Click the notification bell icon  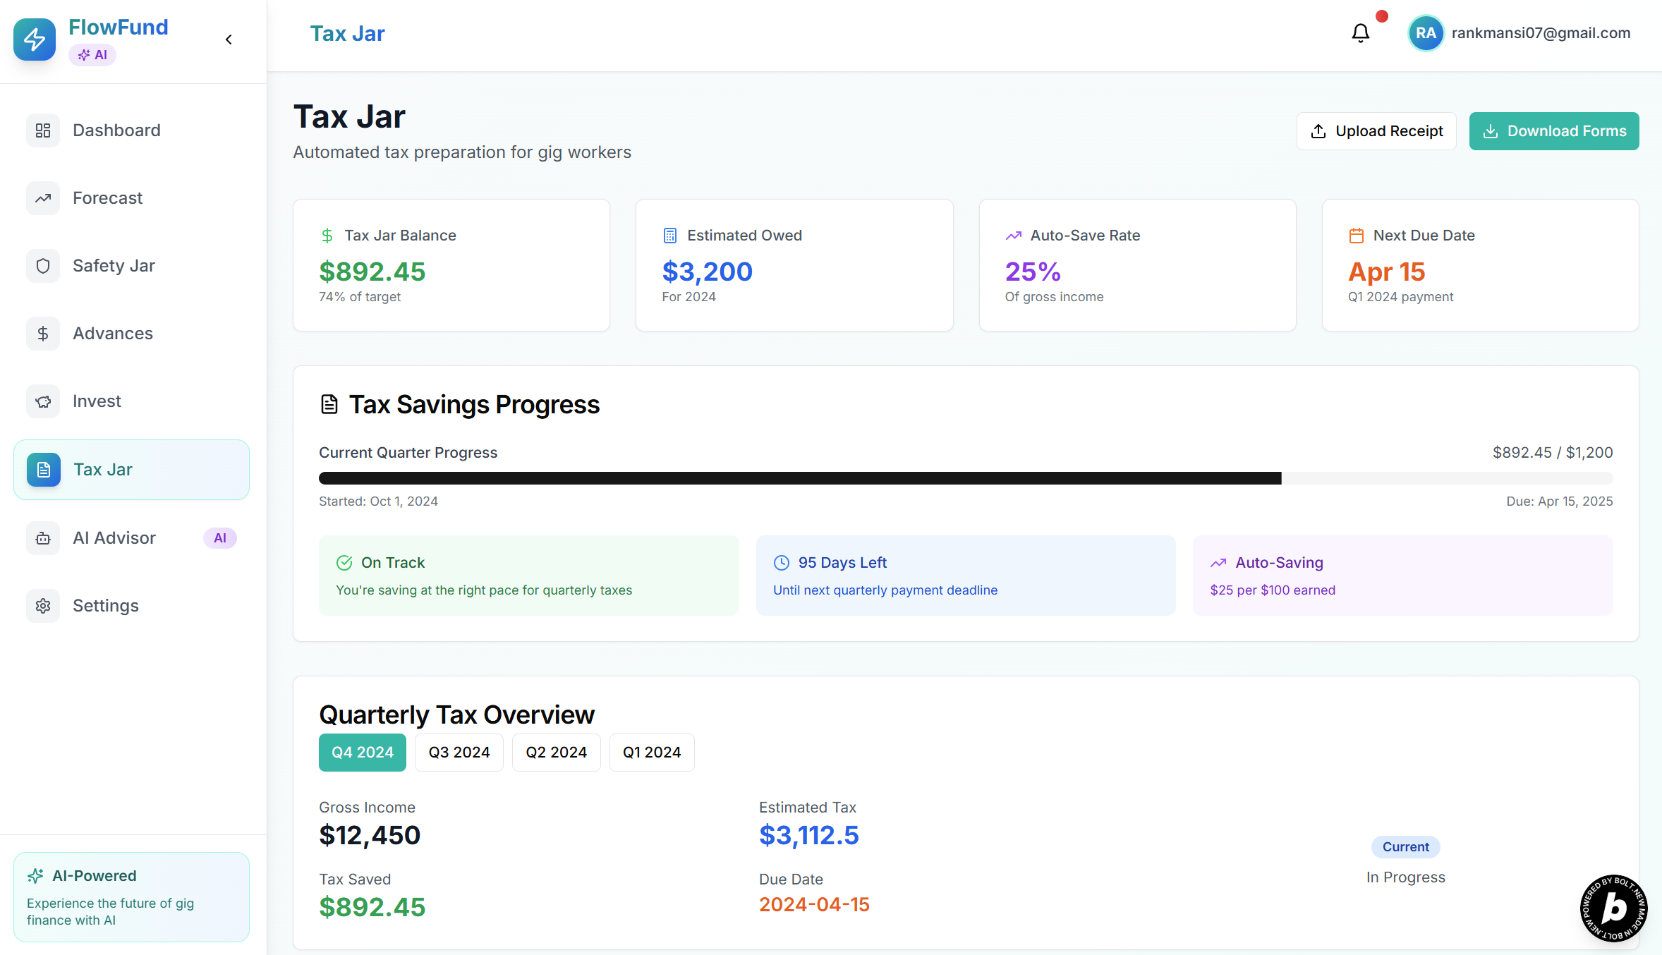click(x=1360, y=33)
